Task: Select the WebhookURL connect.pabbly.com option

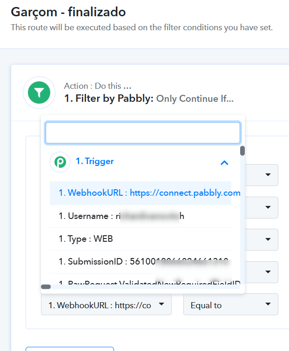Action: [141, 193]
